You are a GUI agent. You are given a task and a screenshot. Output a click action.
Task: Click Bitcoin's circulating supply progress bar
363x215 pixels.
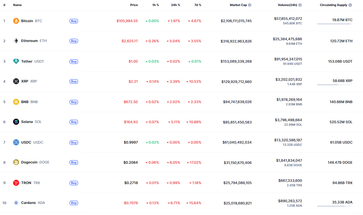(x=335, y=24)
